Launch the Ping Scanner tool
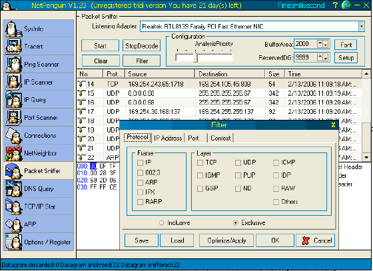 [x=39, y=64]
